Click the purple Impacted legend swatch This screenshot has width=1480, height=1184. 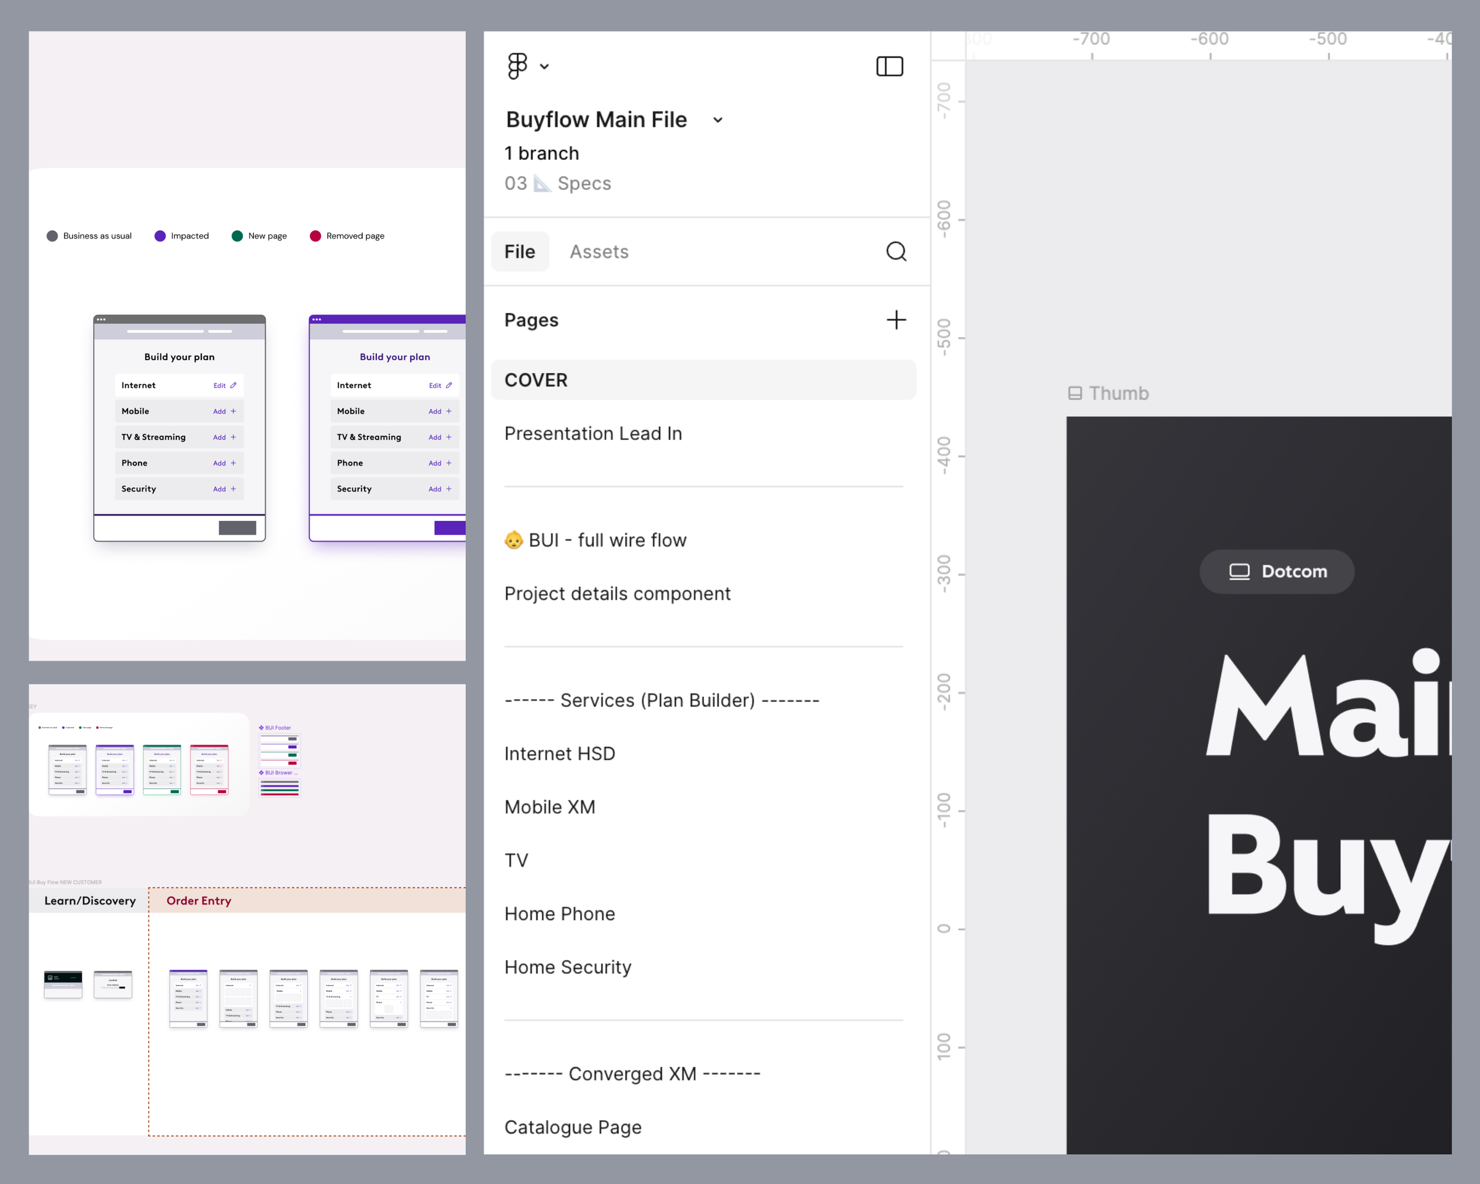[160, 236]
